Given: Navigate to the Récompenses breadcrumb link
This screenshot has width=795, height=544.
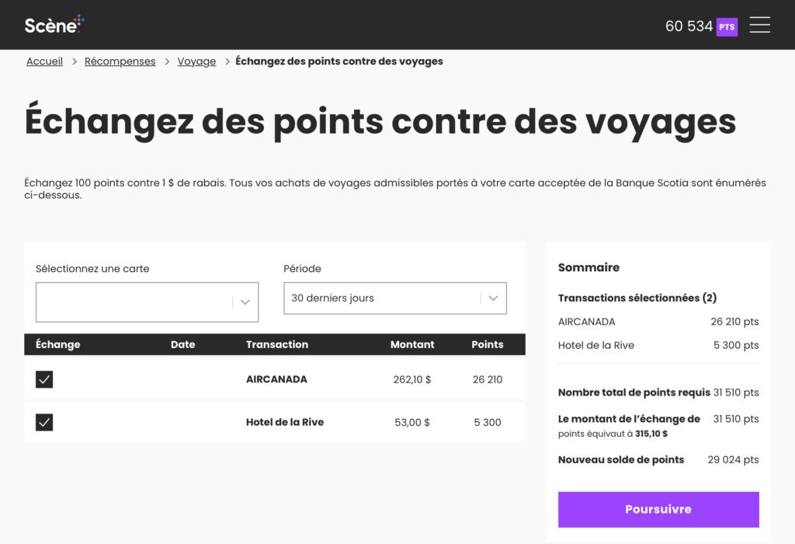Looking at the screenshot, I should [x=120, y=61].
